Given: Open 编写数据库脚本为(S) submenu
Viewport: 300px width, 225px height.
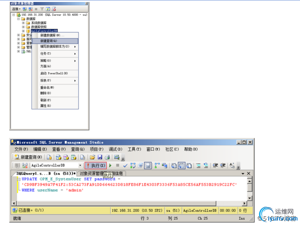Looking at the screenshot, I should click(55, 47).
